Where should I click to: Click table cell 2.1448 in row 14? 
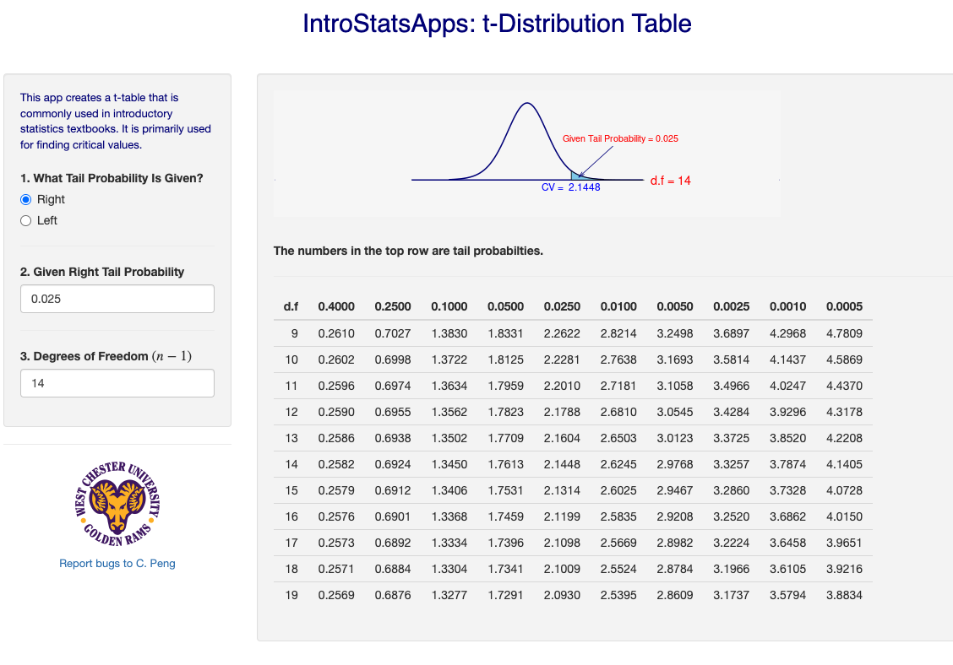(x=562, y=465)
